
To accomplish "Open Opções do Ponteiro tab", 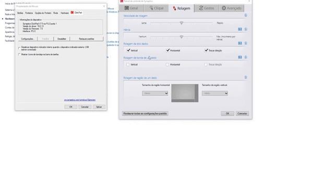I will [x=43, y=13].
